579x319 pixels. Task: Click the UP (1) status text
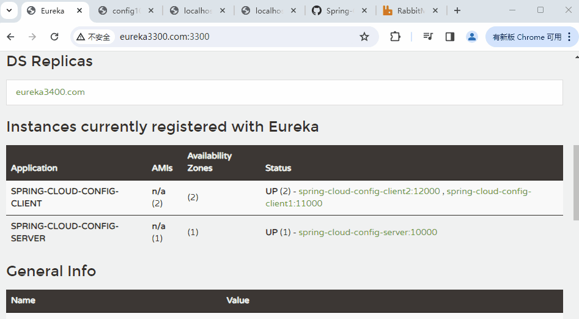point(278,232)
